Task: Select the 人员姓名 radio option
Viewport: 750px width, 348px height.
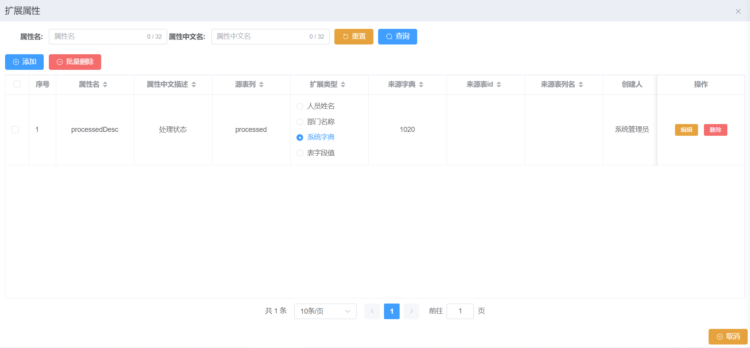Action: click(316, 106)
